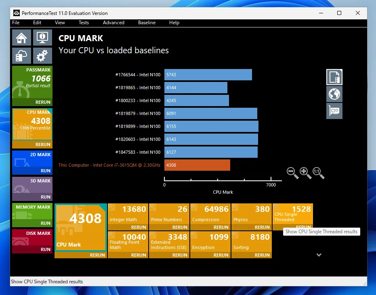376x295 pixels.
Task: Click baseline bar #1766544 scoring 5743
Action: coord(208,75)
